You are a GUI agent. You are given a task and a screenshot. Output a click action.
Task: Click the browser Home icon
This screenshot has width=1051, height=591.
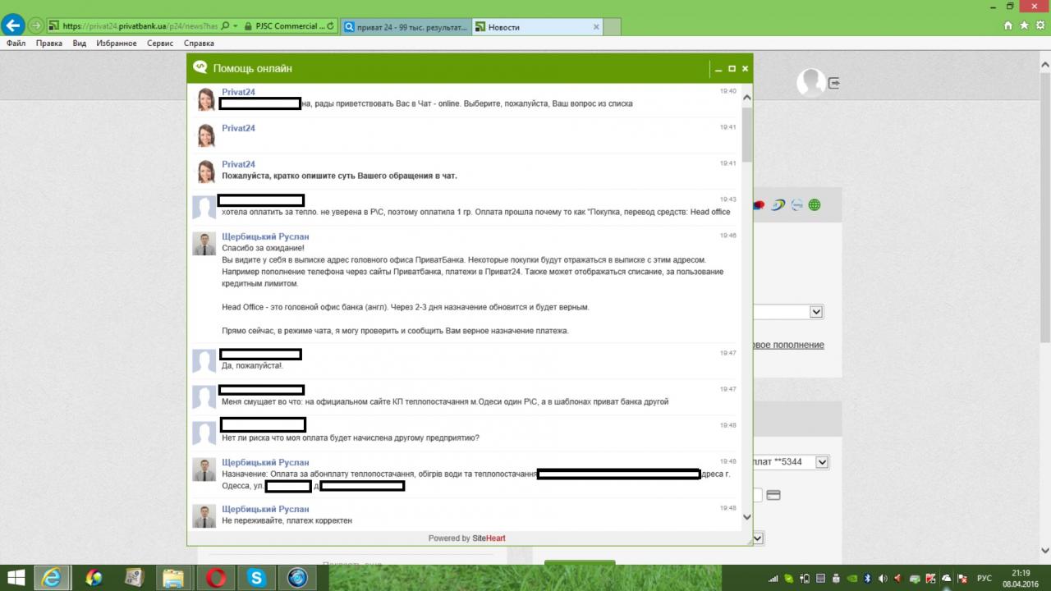(x=1009, y=25)
